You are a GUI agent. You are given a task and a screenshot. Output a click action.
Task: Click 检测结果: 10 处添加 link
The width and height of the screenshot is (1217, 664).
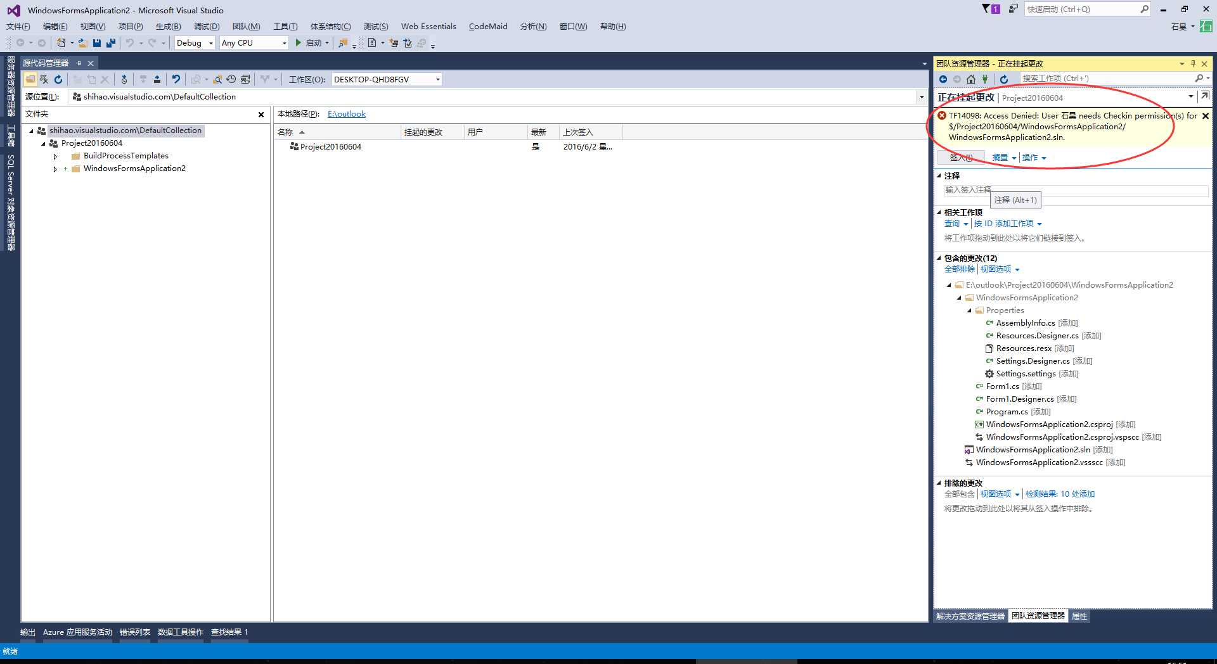coord(1060,494)
